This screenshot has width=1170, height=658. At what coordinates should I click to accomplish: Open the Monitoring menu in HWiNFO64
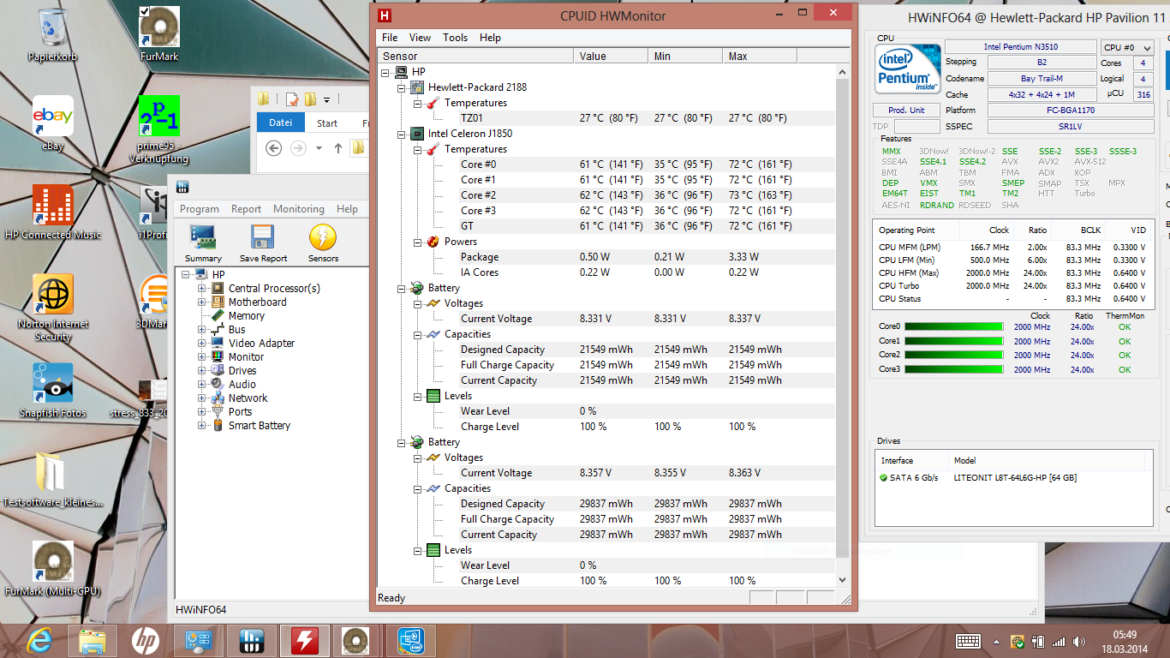click(299, 209)
